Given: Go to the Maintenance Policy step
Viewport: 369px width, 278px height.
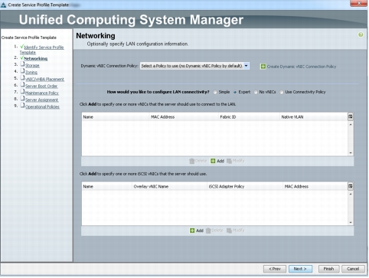Looking at the screenshot, I should pos(42,93).
